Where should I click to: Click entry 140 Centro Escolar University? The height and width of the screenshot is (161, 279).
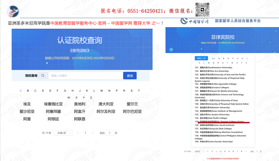pos(214,142)
